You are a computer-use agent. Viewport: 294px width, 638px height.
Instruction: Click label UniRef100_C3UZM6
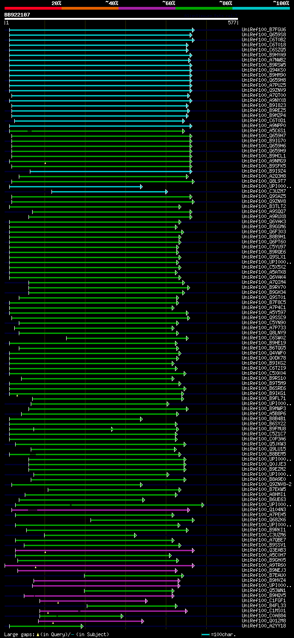point(264,535)
